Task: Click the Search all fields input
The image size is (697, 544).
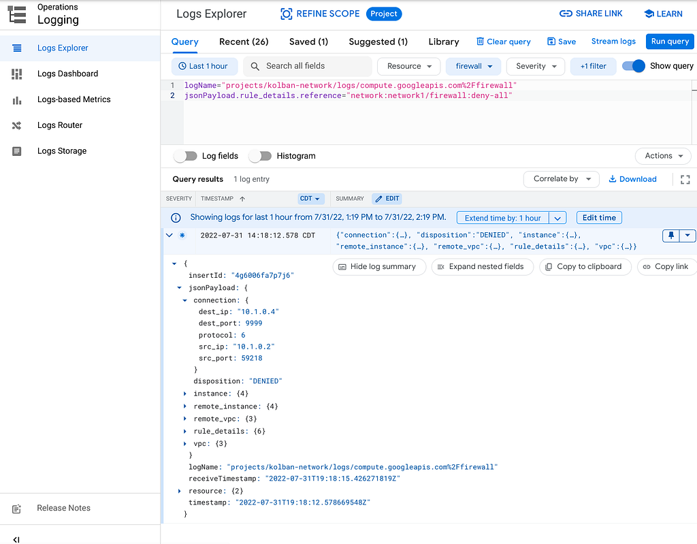Action: [308, 66]
